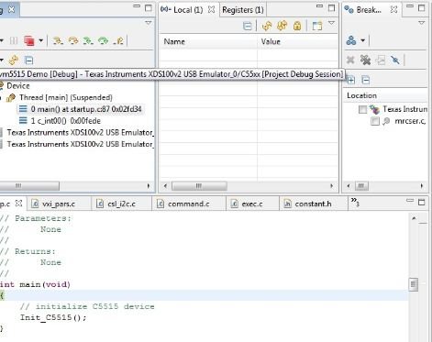Click the Remove Selected Breakpoint icon
Screen dimensions: 432x342
coord(350,60)
